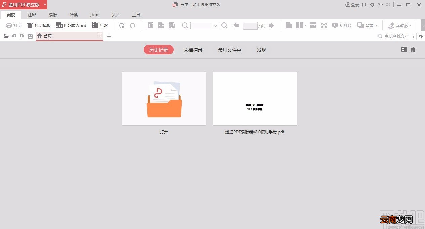
Task: Expand the 背景 dropdown arrow
Action: coord(376,26)
